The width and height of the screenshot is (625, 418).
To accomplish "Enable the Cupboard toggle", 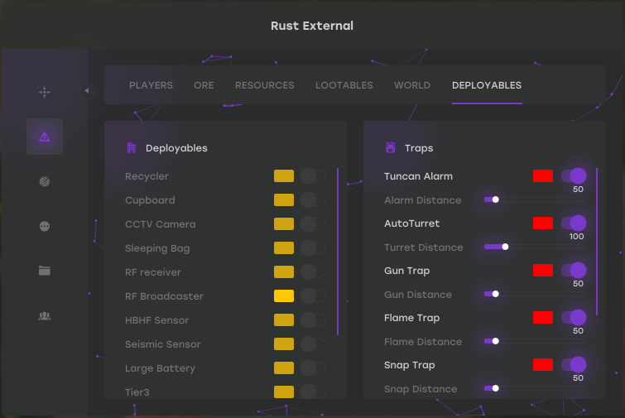I will (x=313, y=199).
